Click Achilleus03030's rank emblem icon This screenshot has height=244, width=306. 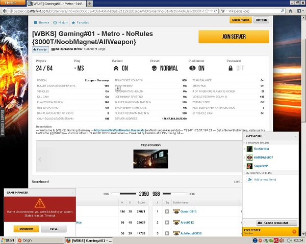(176, 233)
